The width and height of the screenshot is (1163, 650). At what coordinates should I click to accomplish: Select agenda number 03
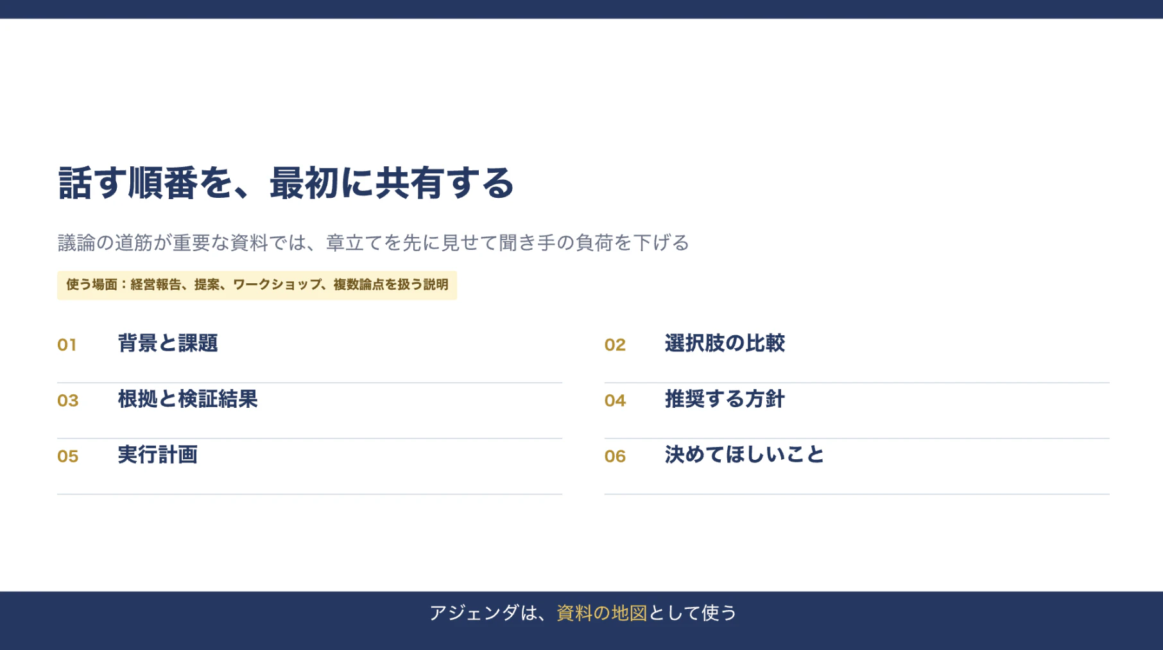coord(68,401)
